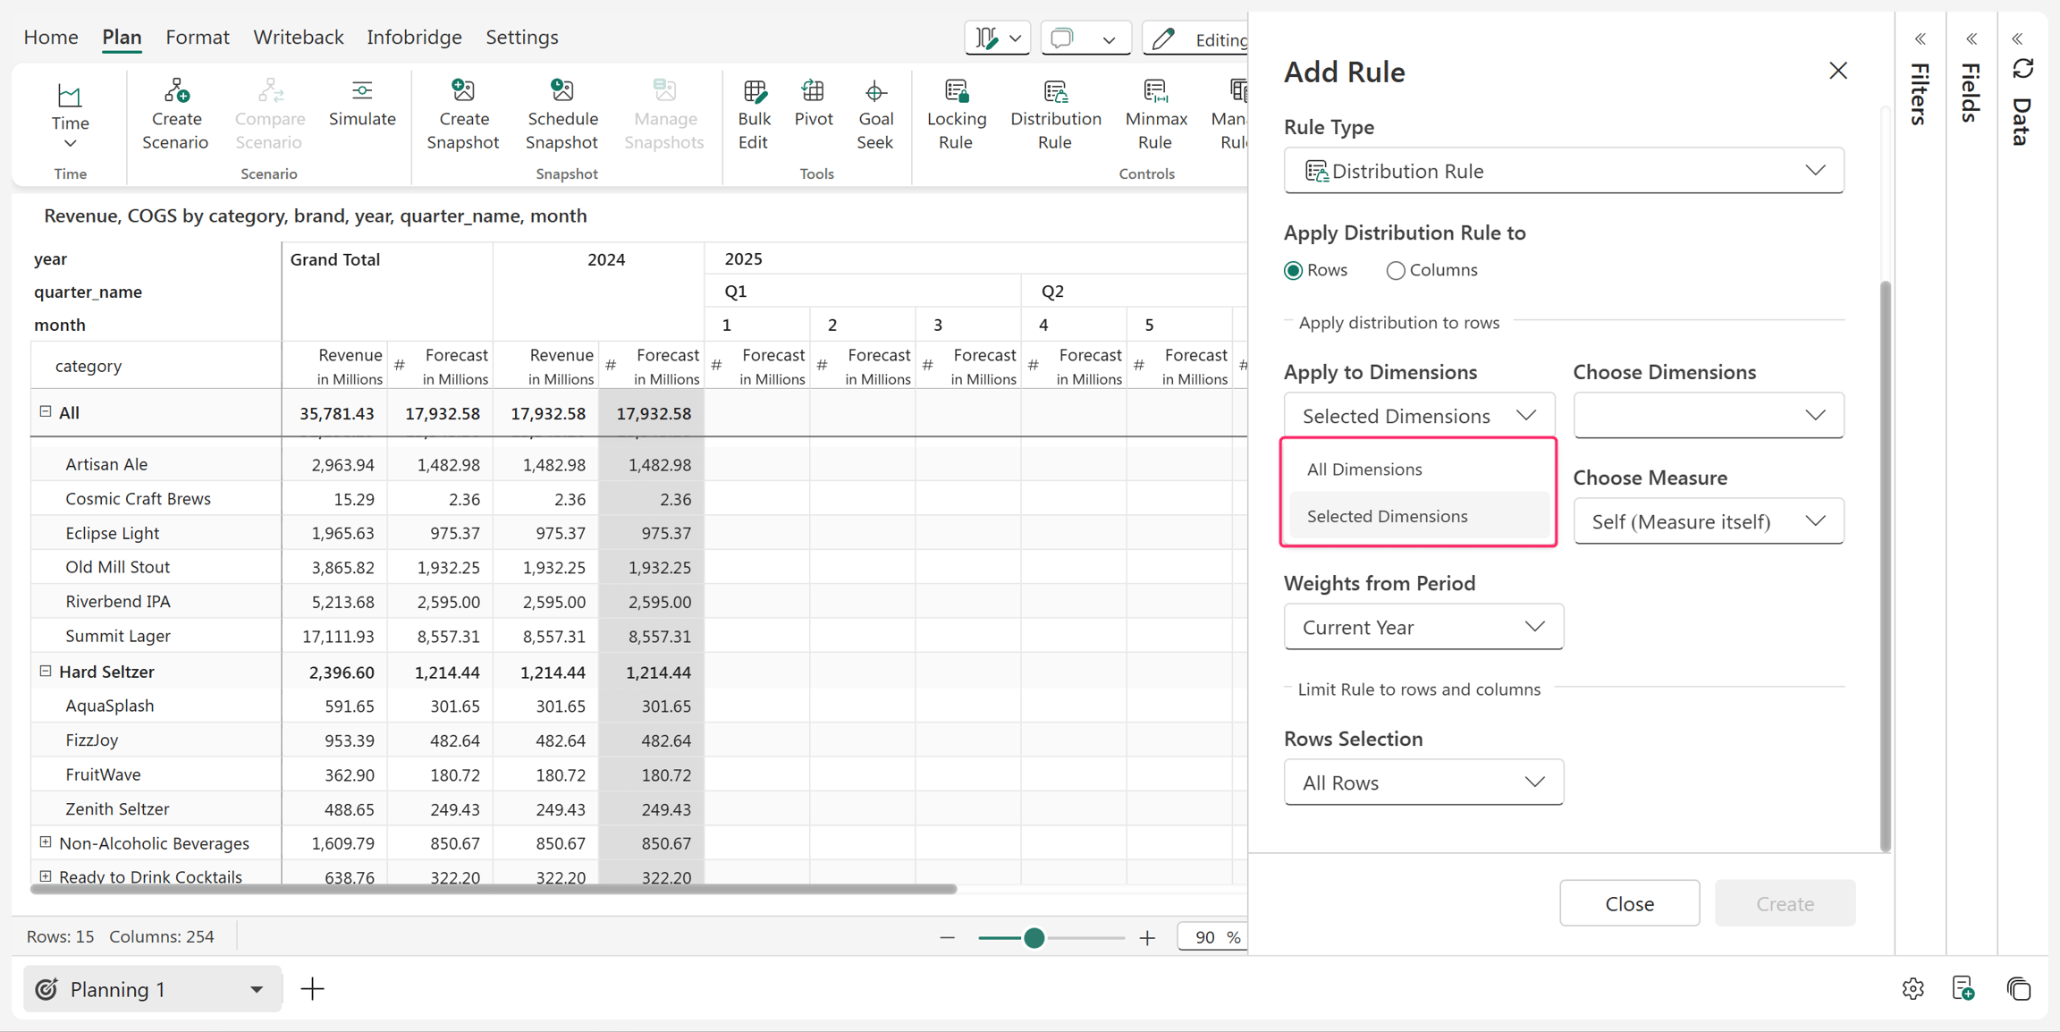Open the Create Snapshot tool
Viewport: 2060px width, 1032px height.
[463, 114]
